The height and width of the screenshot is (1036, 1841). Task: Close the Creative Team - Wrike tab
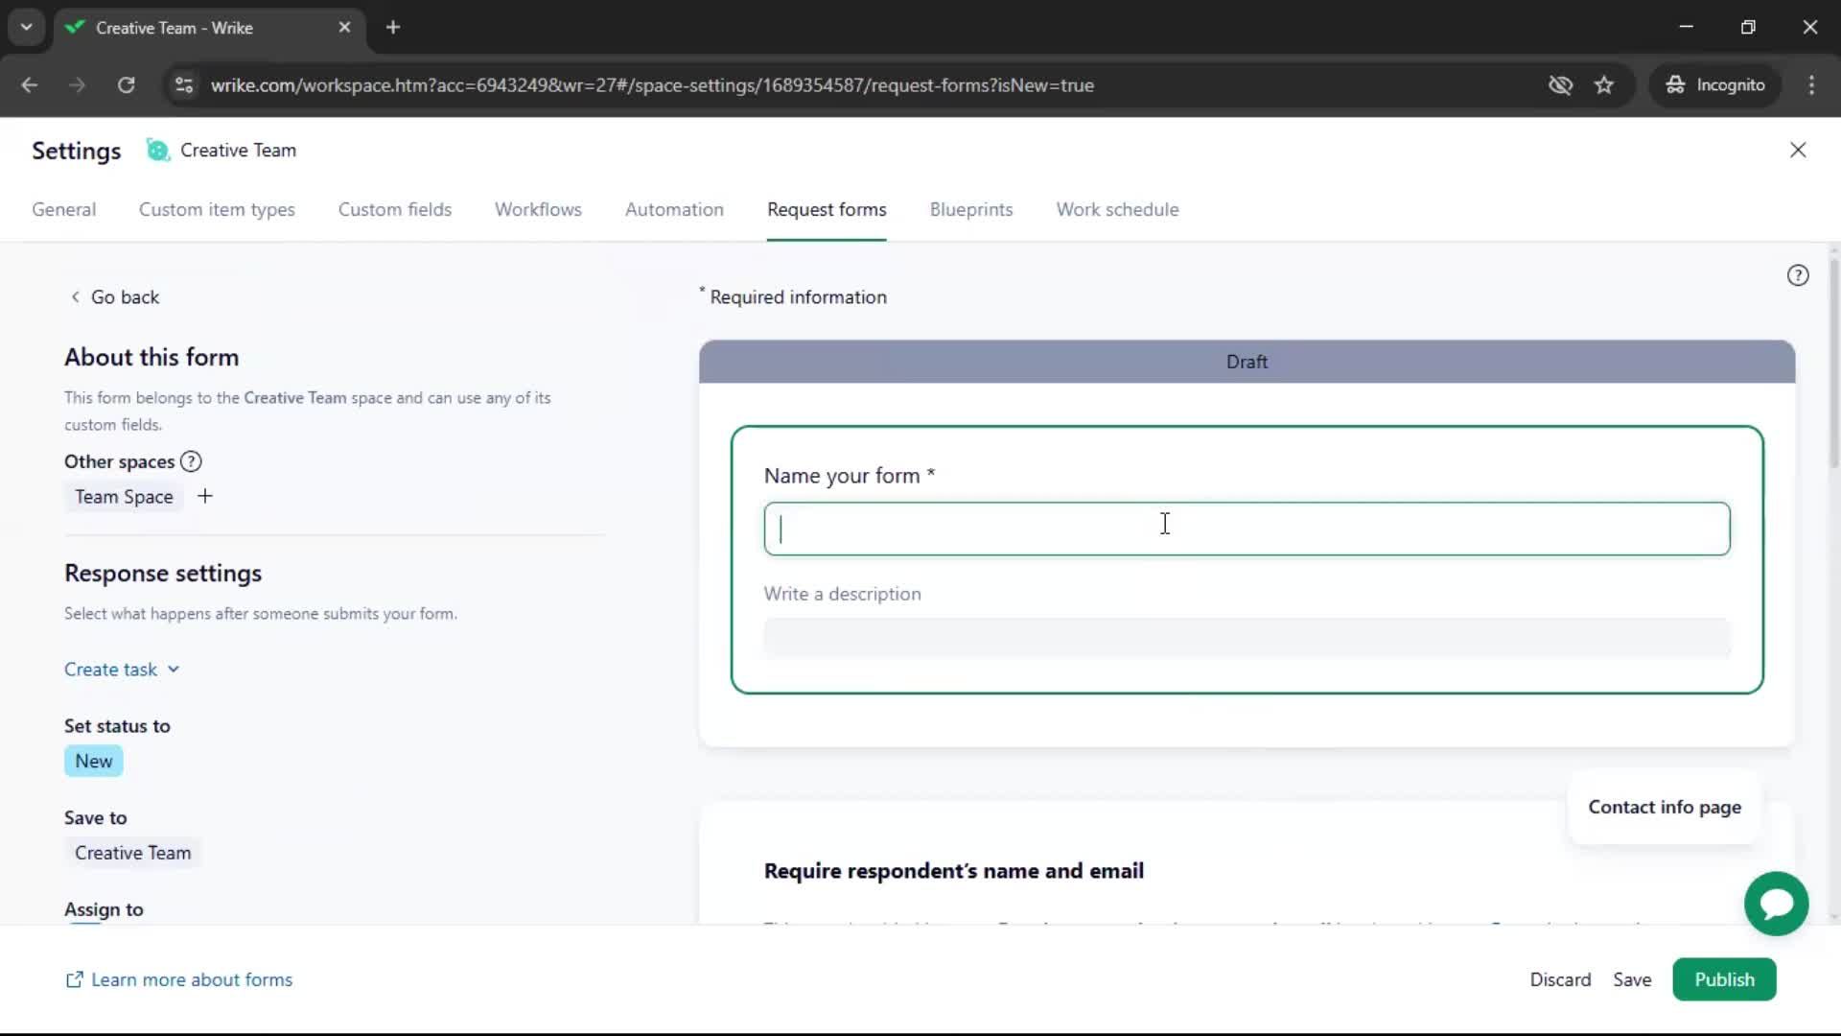(344, 28)
